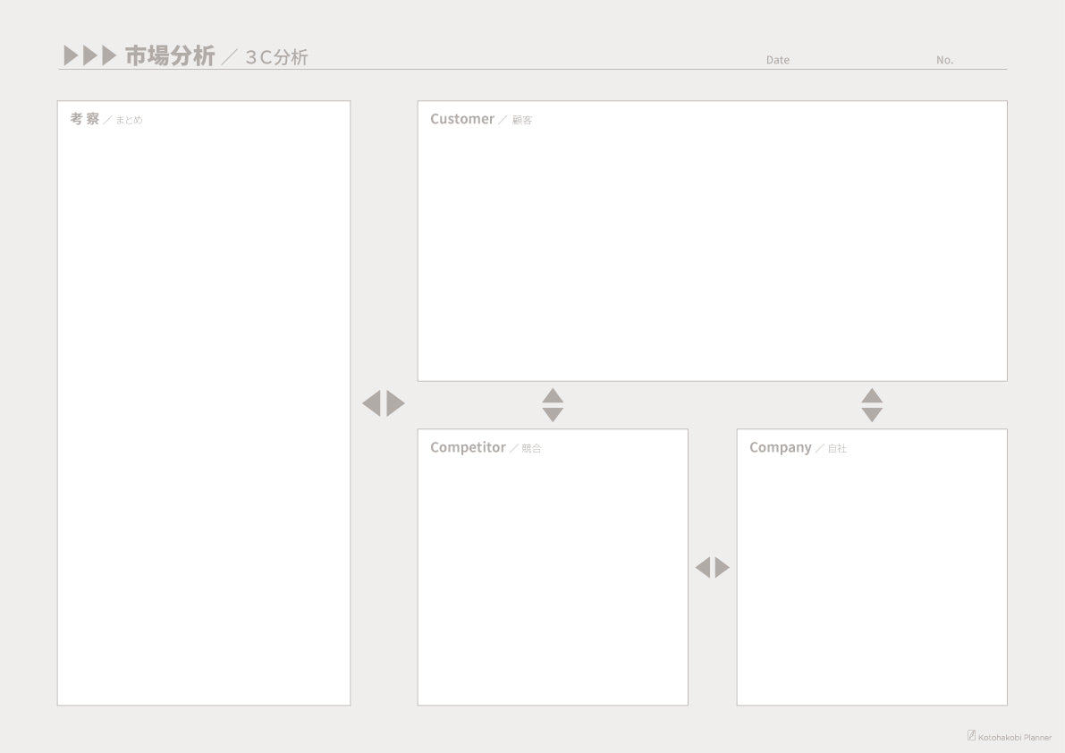Click the up-down arrows above Competitor box
Image resolution: width=1065 pixels, height=753 pixels.
click(x=553, y=405)
